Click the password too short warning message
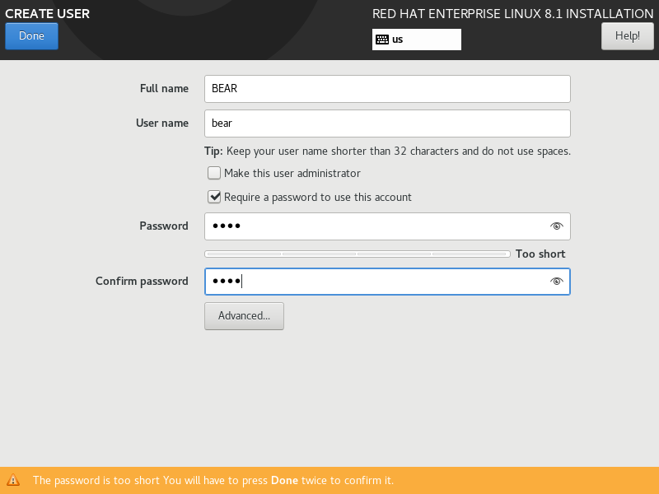The width and height of the screenshot is (659, 494). point(213,480)
